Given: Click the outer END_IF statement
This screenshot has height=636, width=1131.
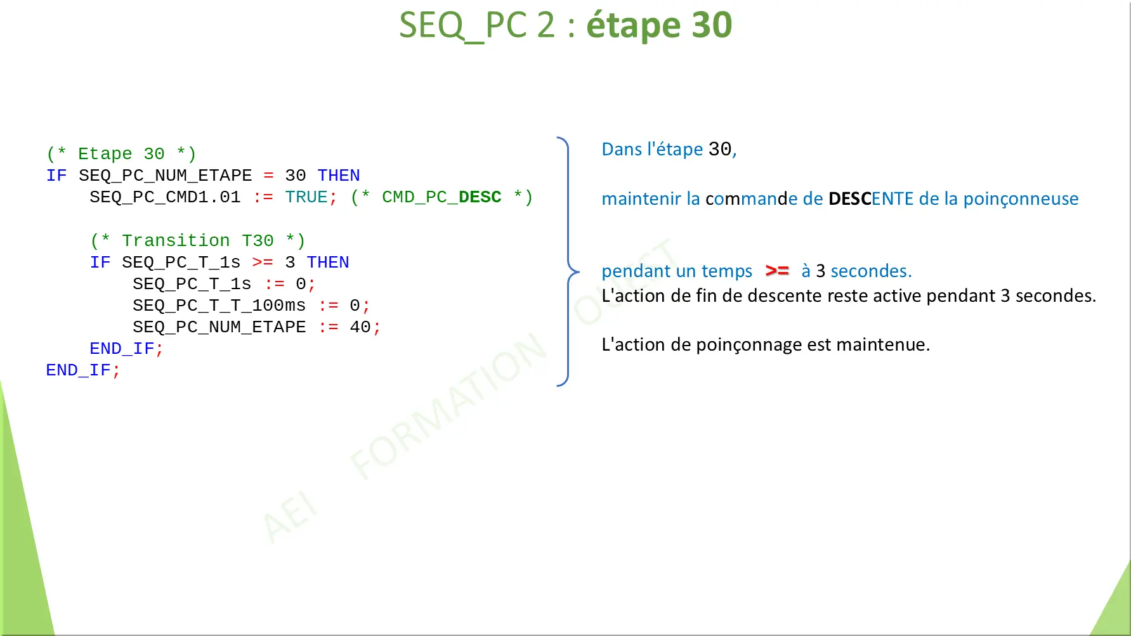Looking at the screenshot, I should [82, 370].
